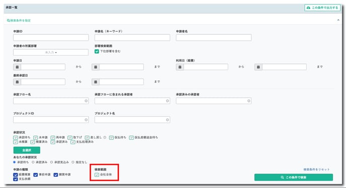This screenshot has width=346, height=188.
Task: Toggle the 差し戻し checkbox
Action: [87, 138]
